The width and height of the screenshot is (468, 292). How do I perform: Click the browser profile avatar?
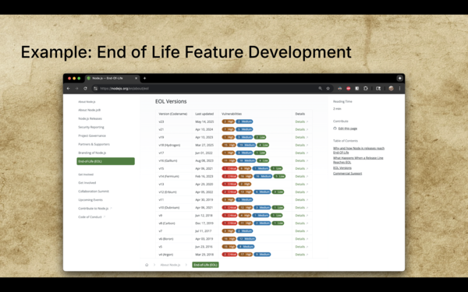tap(391, 89)
